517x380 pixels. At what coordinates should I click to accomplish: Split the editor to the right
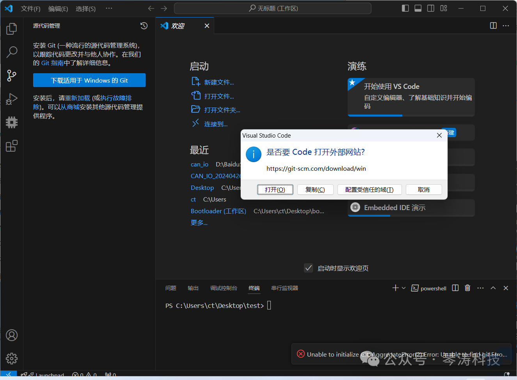pyautogui.click(x=493, y=26)
